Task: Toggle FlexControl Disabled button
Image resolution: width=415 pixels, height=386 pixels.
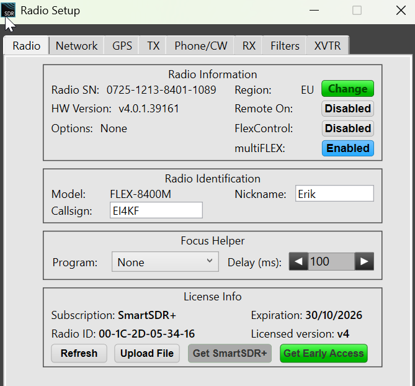Action: pos(347,128)
